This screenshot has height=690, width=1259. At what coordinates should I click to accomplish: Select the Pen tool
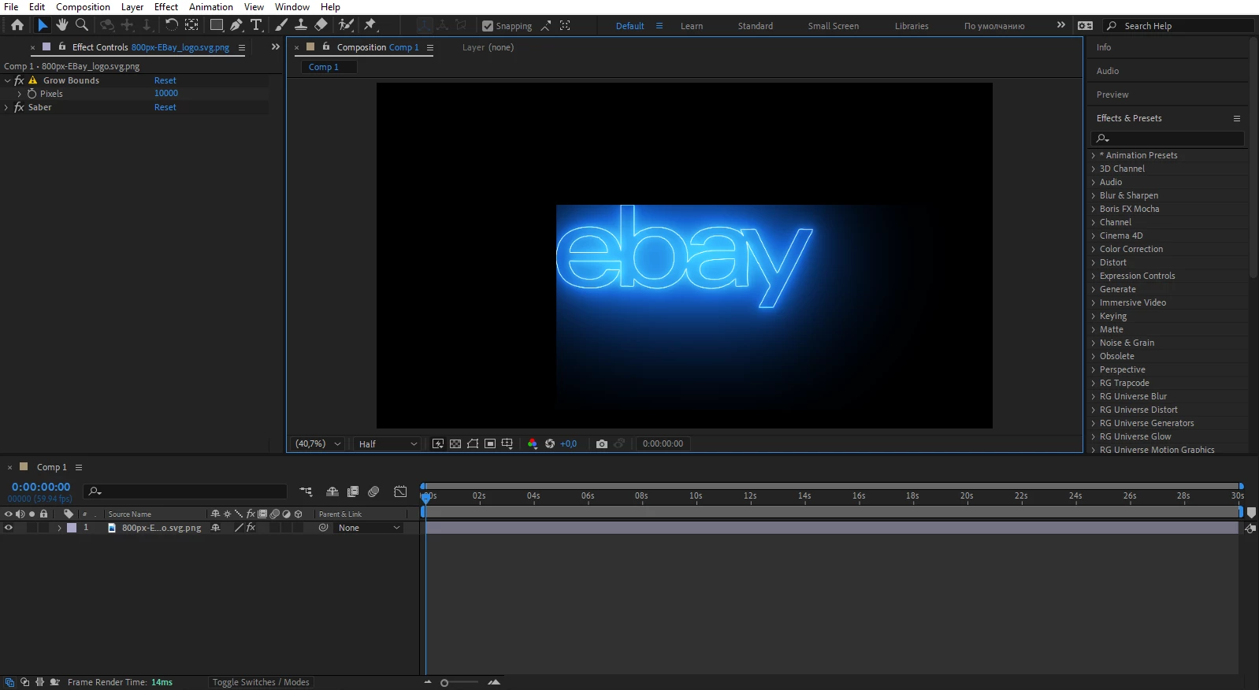point(236,25)
